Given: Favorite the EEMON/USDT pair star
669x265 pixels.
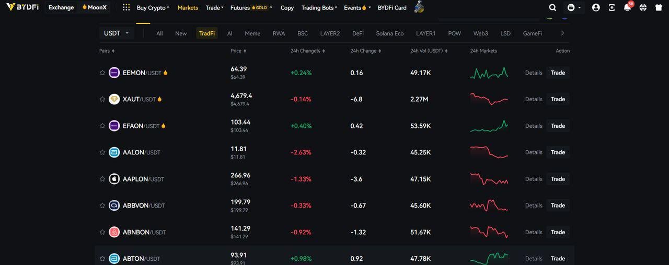Looking at the screenshot, I should (x=102, y=73).
